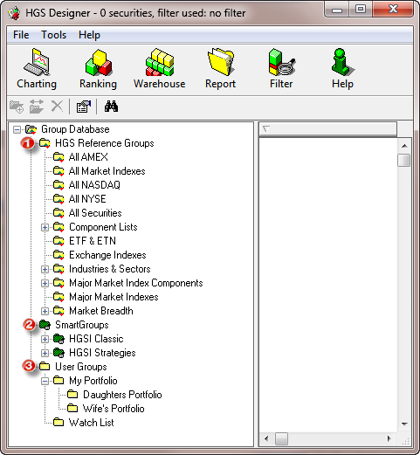Select the All NASDAQ group
The width and height of the screenshot is (420, 455).
point(94,185)
